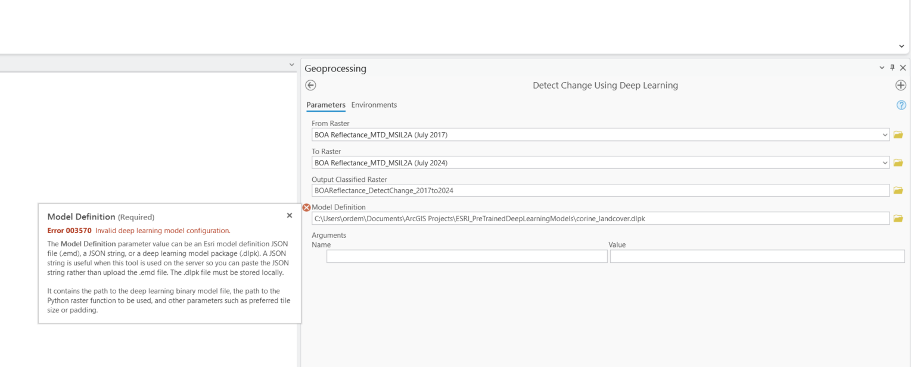Pin the Geoprocessing pane with the pin icon
The image size is (911, 367).
click(x=892, y=67)
